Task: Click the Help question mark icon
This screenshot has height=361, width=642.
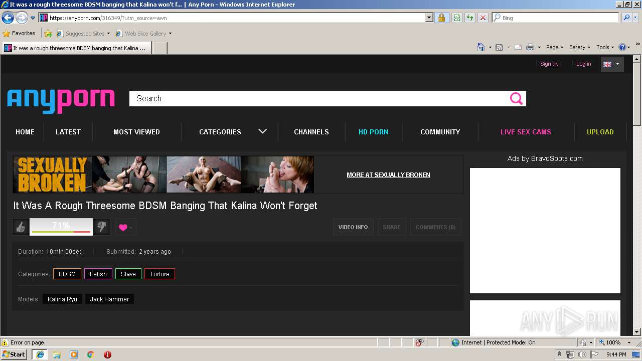Action: point(622,47)
